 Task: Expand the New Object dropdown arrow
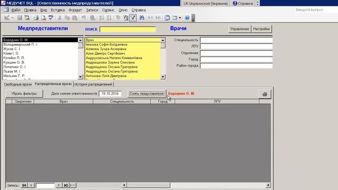point(180,18)
